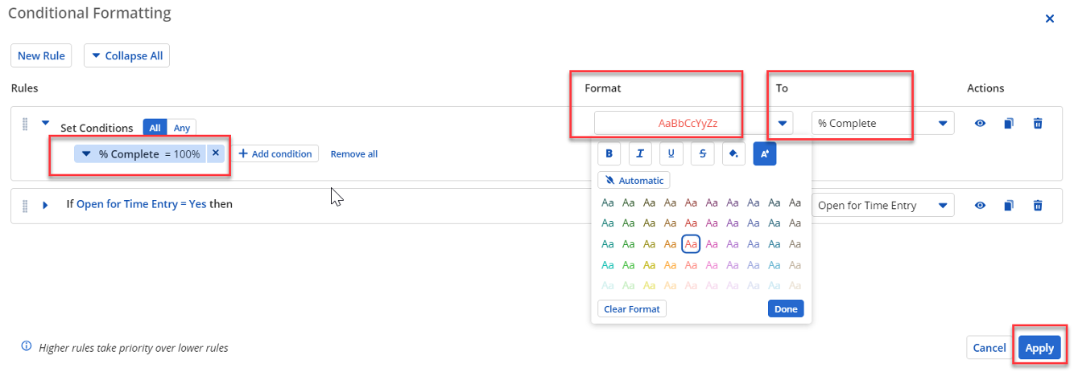This screenshot has height=380, width=1074.
Task: Toggle italic text formatting
Action: click(x=640, y=153)
